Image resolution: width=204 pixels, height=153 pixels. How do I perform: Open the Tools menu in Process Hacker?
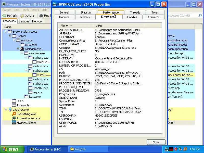26,10
